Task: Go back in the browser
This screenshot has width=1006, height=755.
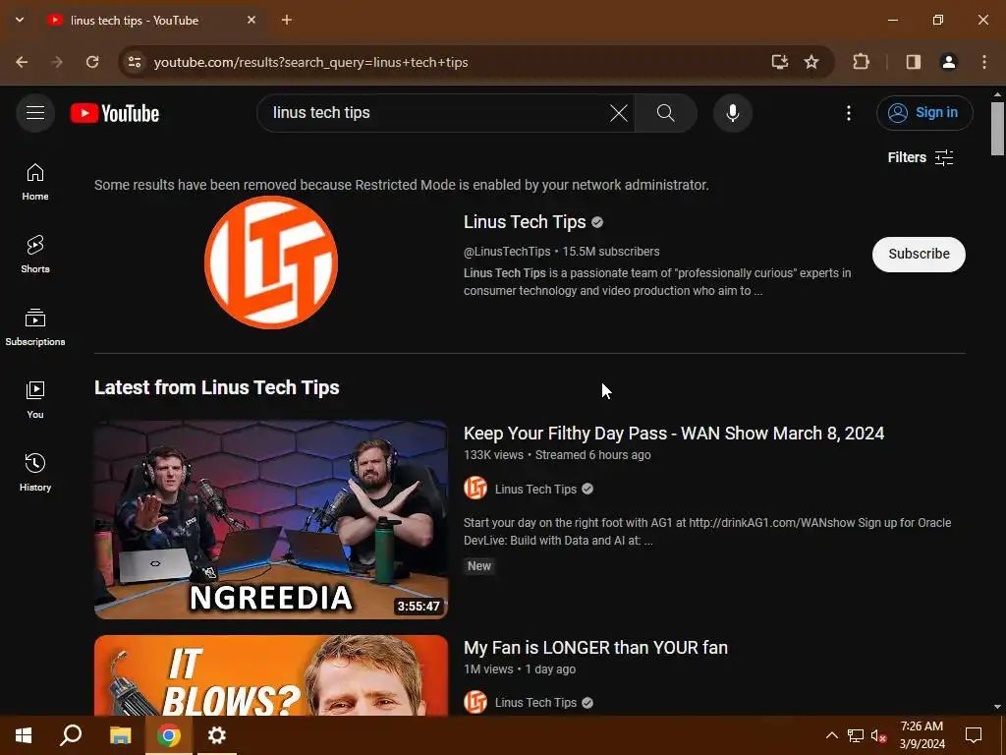Action: pos(22,62)
